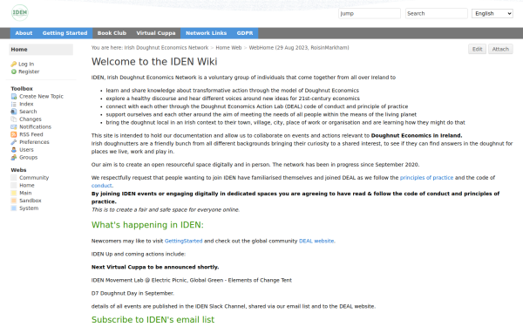Click the Sandbox web orange square
Screen dimensions: 523x327
pyautogui.click(x=14, y=201)
